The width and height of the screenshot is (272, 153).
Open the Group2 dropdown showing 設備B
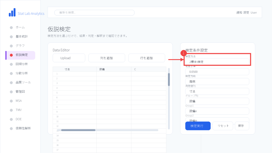[217, 120]
